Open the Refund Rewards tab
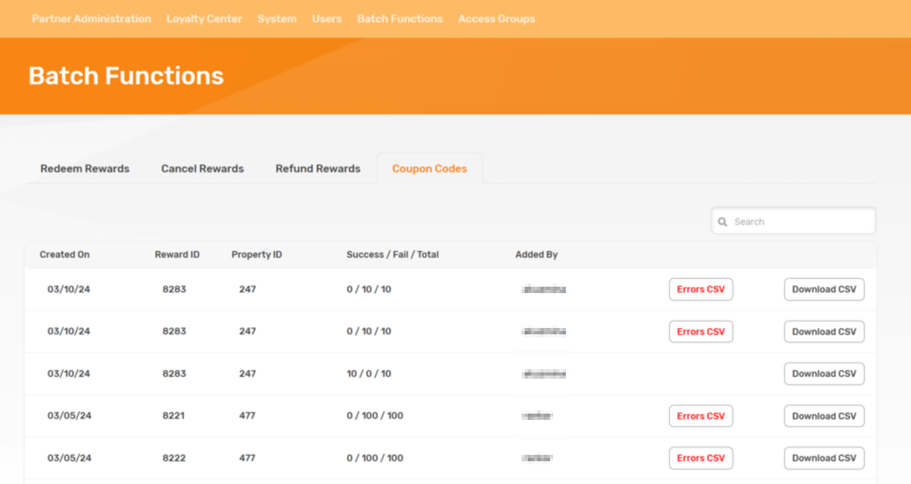 [318, 169]
